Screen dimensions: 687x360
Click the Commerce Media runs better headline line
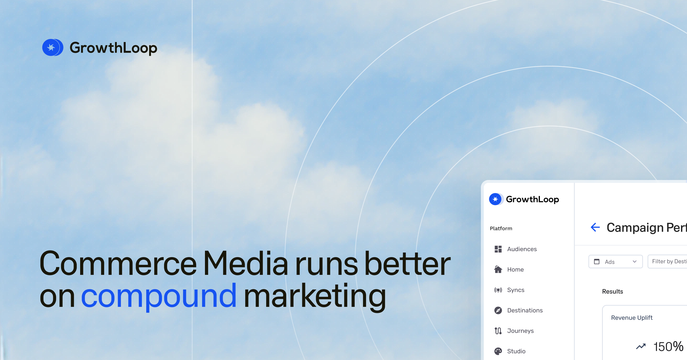click(x=245, y=263)
